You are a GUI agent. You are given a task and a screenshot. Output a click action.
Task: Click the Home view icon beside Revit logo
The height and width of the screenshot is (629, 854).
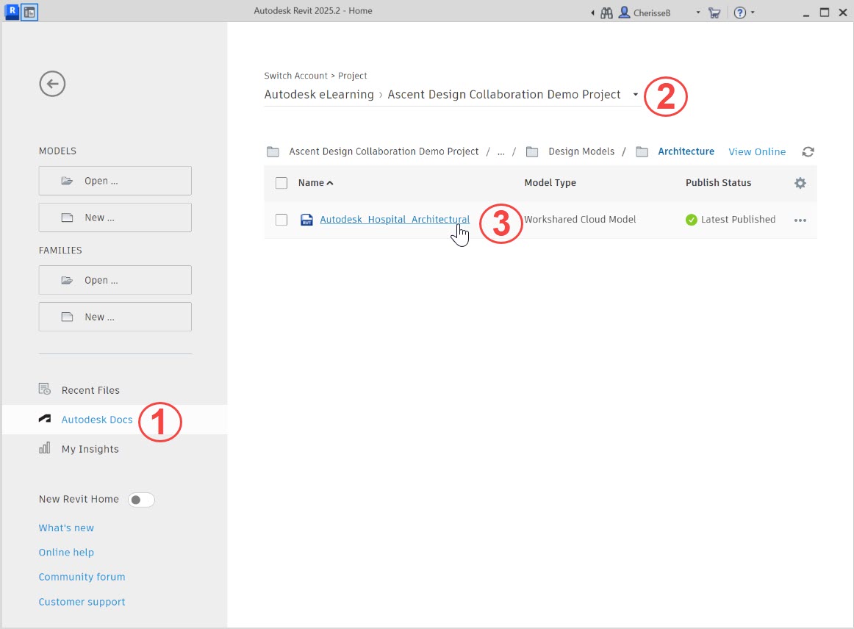coord(29,12)
